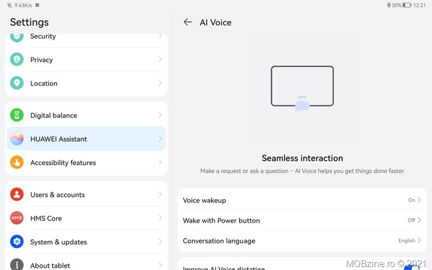The image size is (432, 270).
Task: Open the Accessibility features text
Action: click(x=63, y=163)
